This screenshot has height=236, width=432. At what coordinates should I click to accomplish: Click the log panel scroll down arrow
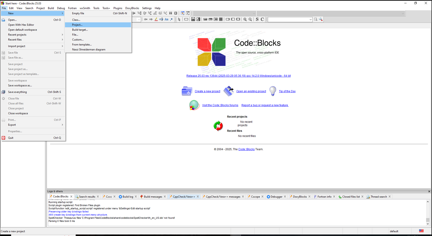click(x=428, y=224)
